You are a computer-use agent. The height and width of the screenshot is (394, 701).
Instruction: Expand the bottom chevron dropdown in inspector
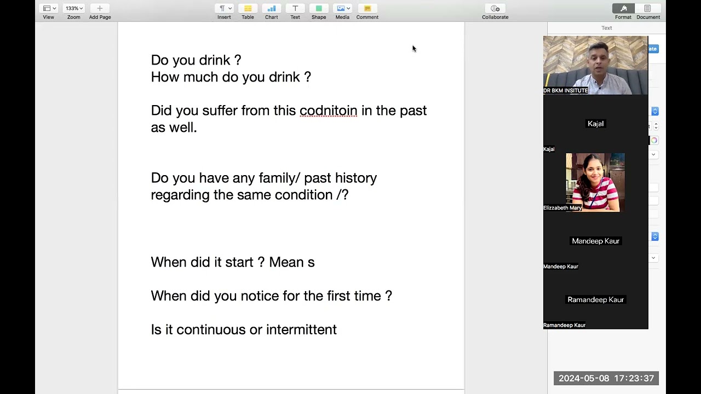coord(653,258)
